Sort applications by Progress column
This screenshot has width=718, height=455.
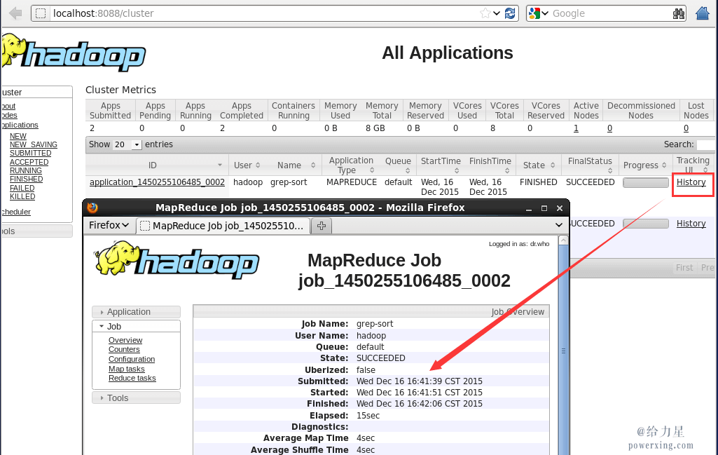(x=644, y=165)
